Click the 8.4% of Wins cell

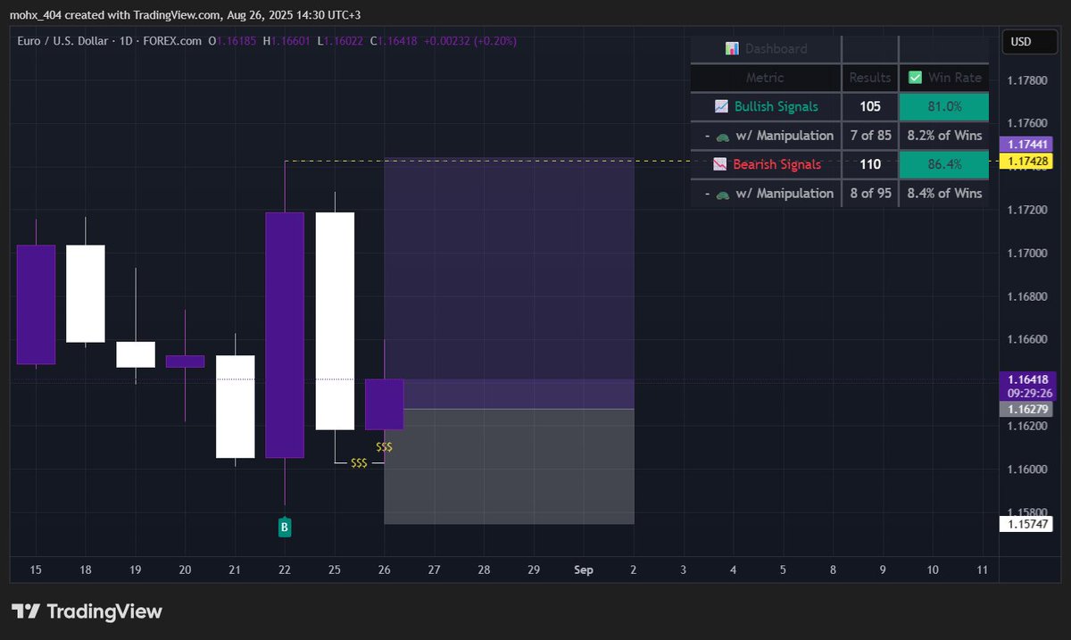944,193
